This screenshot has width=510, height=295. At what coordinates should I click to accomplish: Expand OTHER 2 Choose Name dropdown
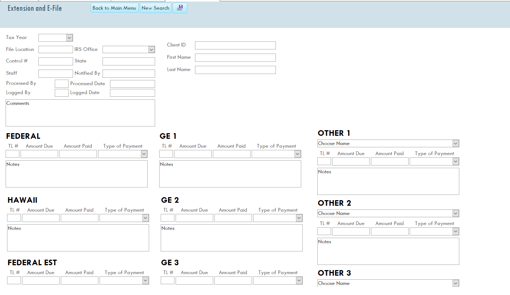coord(388,214)
